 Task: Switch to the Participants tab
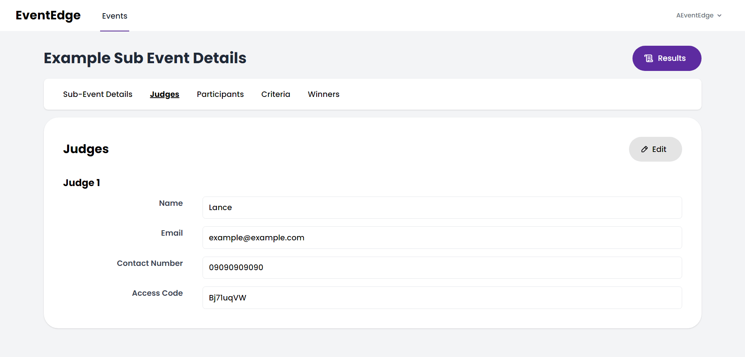220,94
